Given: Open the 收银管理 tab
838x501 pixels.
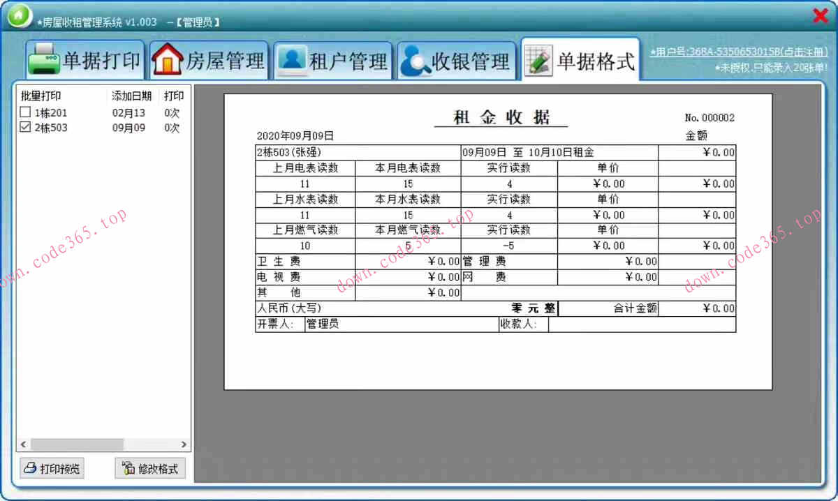Looking at the screenshot, I should click(457, 60).
